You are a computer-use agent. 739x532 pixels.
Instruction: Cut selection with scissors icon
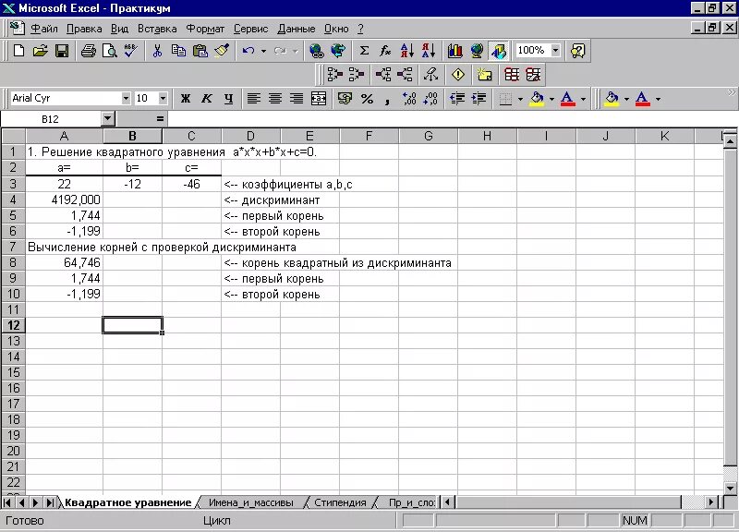(157, 51)
